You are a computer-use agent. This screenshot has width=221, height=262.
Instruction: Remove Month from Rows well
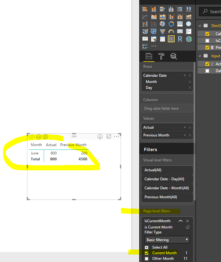point(190,82)
